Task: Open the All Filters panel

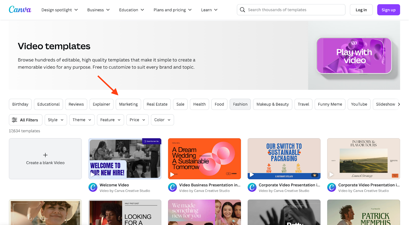Action: pyautogui.click(x=26, y=120)
